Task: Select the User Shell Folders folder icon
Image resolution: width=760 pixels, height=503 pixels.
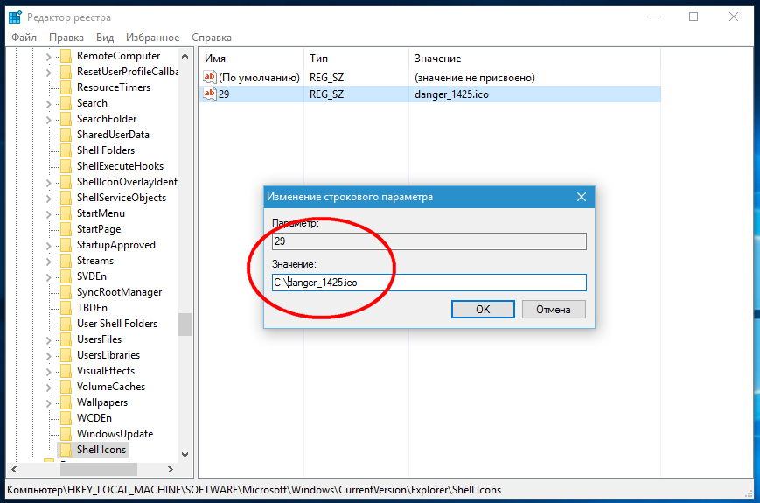Action: 66,324
